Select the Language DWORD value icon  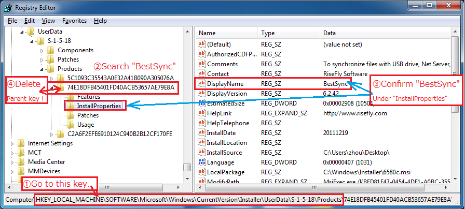(202, 162)
